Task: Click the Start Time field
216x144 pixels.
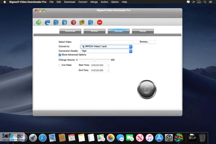Action: [x=99, y=65]
